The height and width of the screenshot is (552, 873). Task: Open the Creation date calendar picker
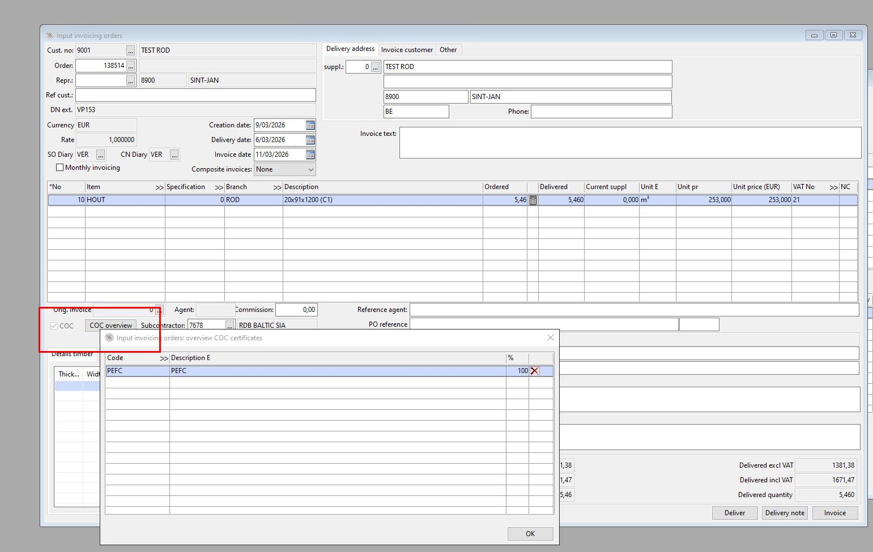pos(310,125)
